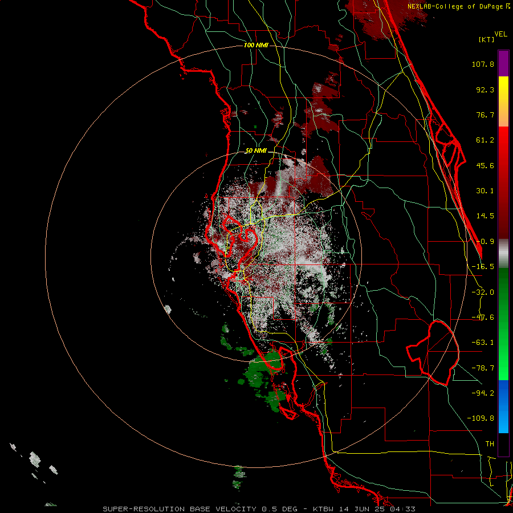Click the 50 NMI range ring label

(256, 151)
